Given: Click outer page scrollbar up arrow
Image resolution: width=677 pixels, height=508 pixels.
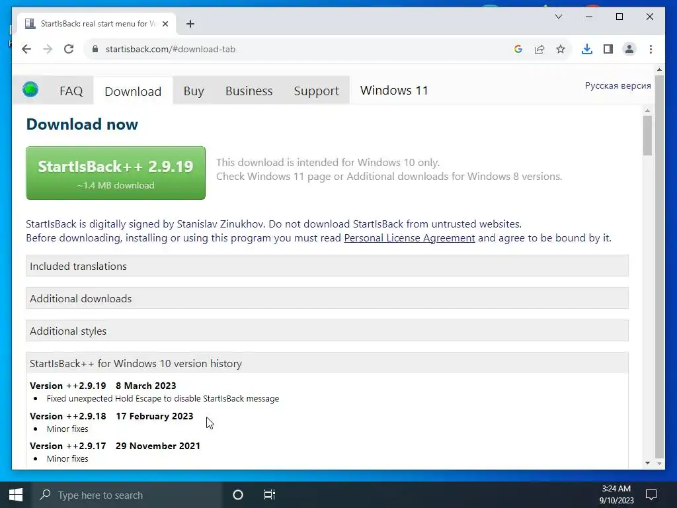Looking at the screenshot, I should pyautogui.click(x=659, y=69).
